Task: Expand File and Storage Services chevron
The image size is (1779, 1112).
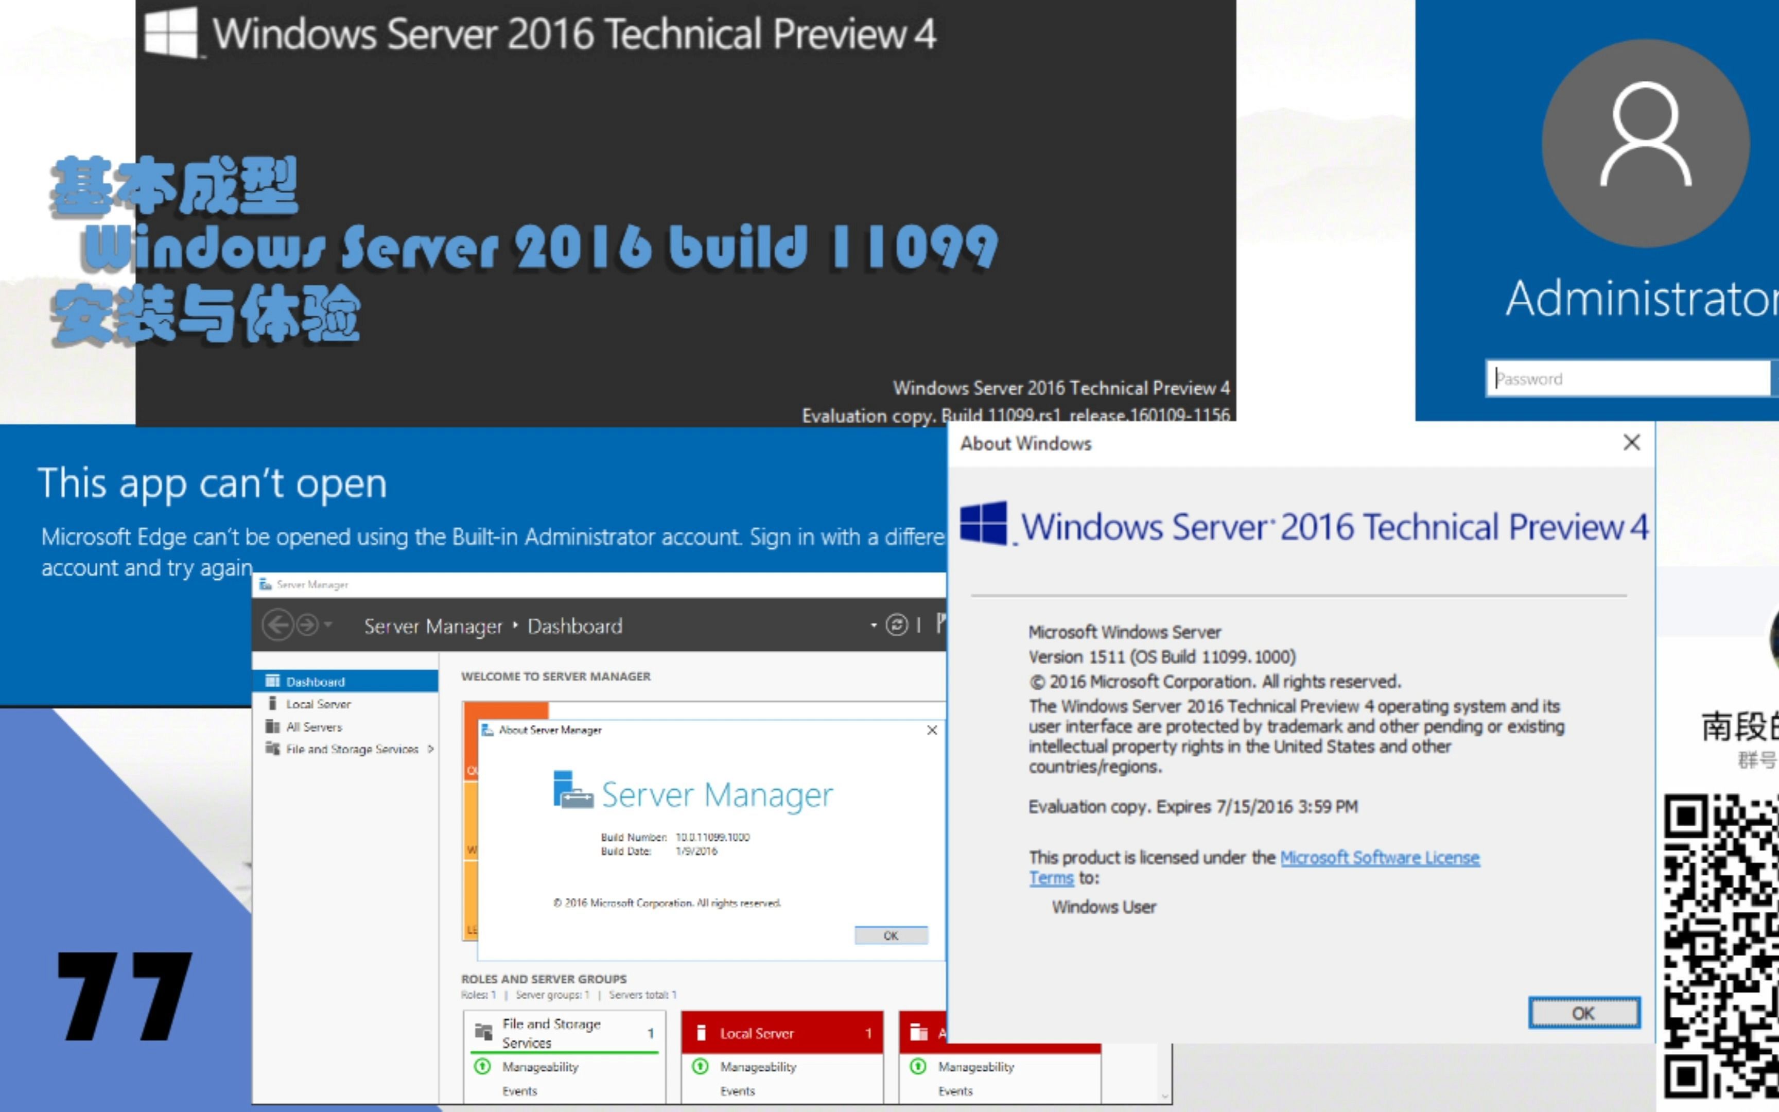Action: coord(431,749)
